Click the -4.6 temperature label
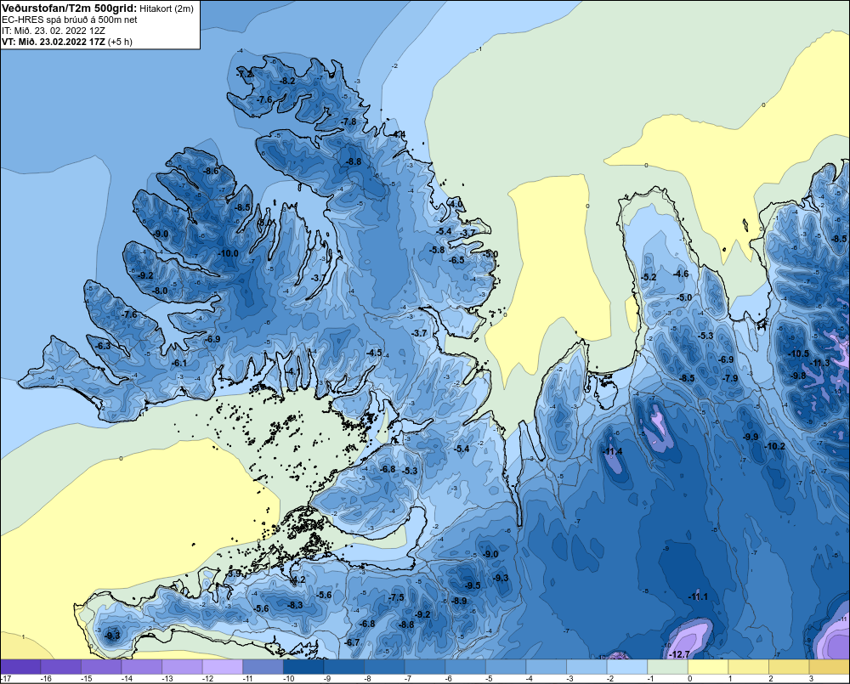 tap(681, 274)
